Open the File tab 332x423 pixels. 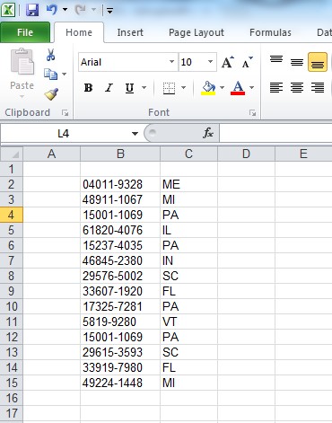[x=25, y=32]
